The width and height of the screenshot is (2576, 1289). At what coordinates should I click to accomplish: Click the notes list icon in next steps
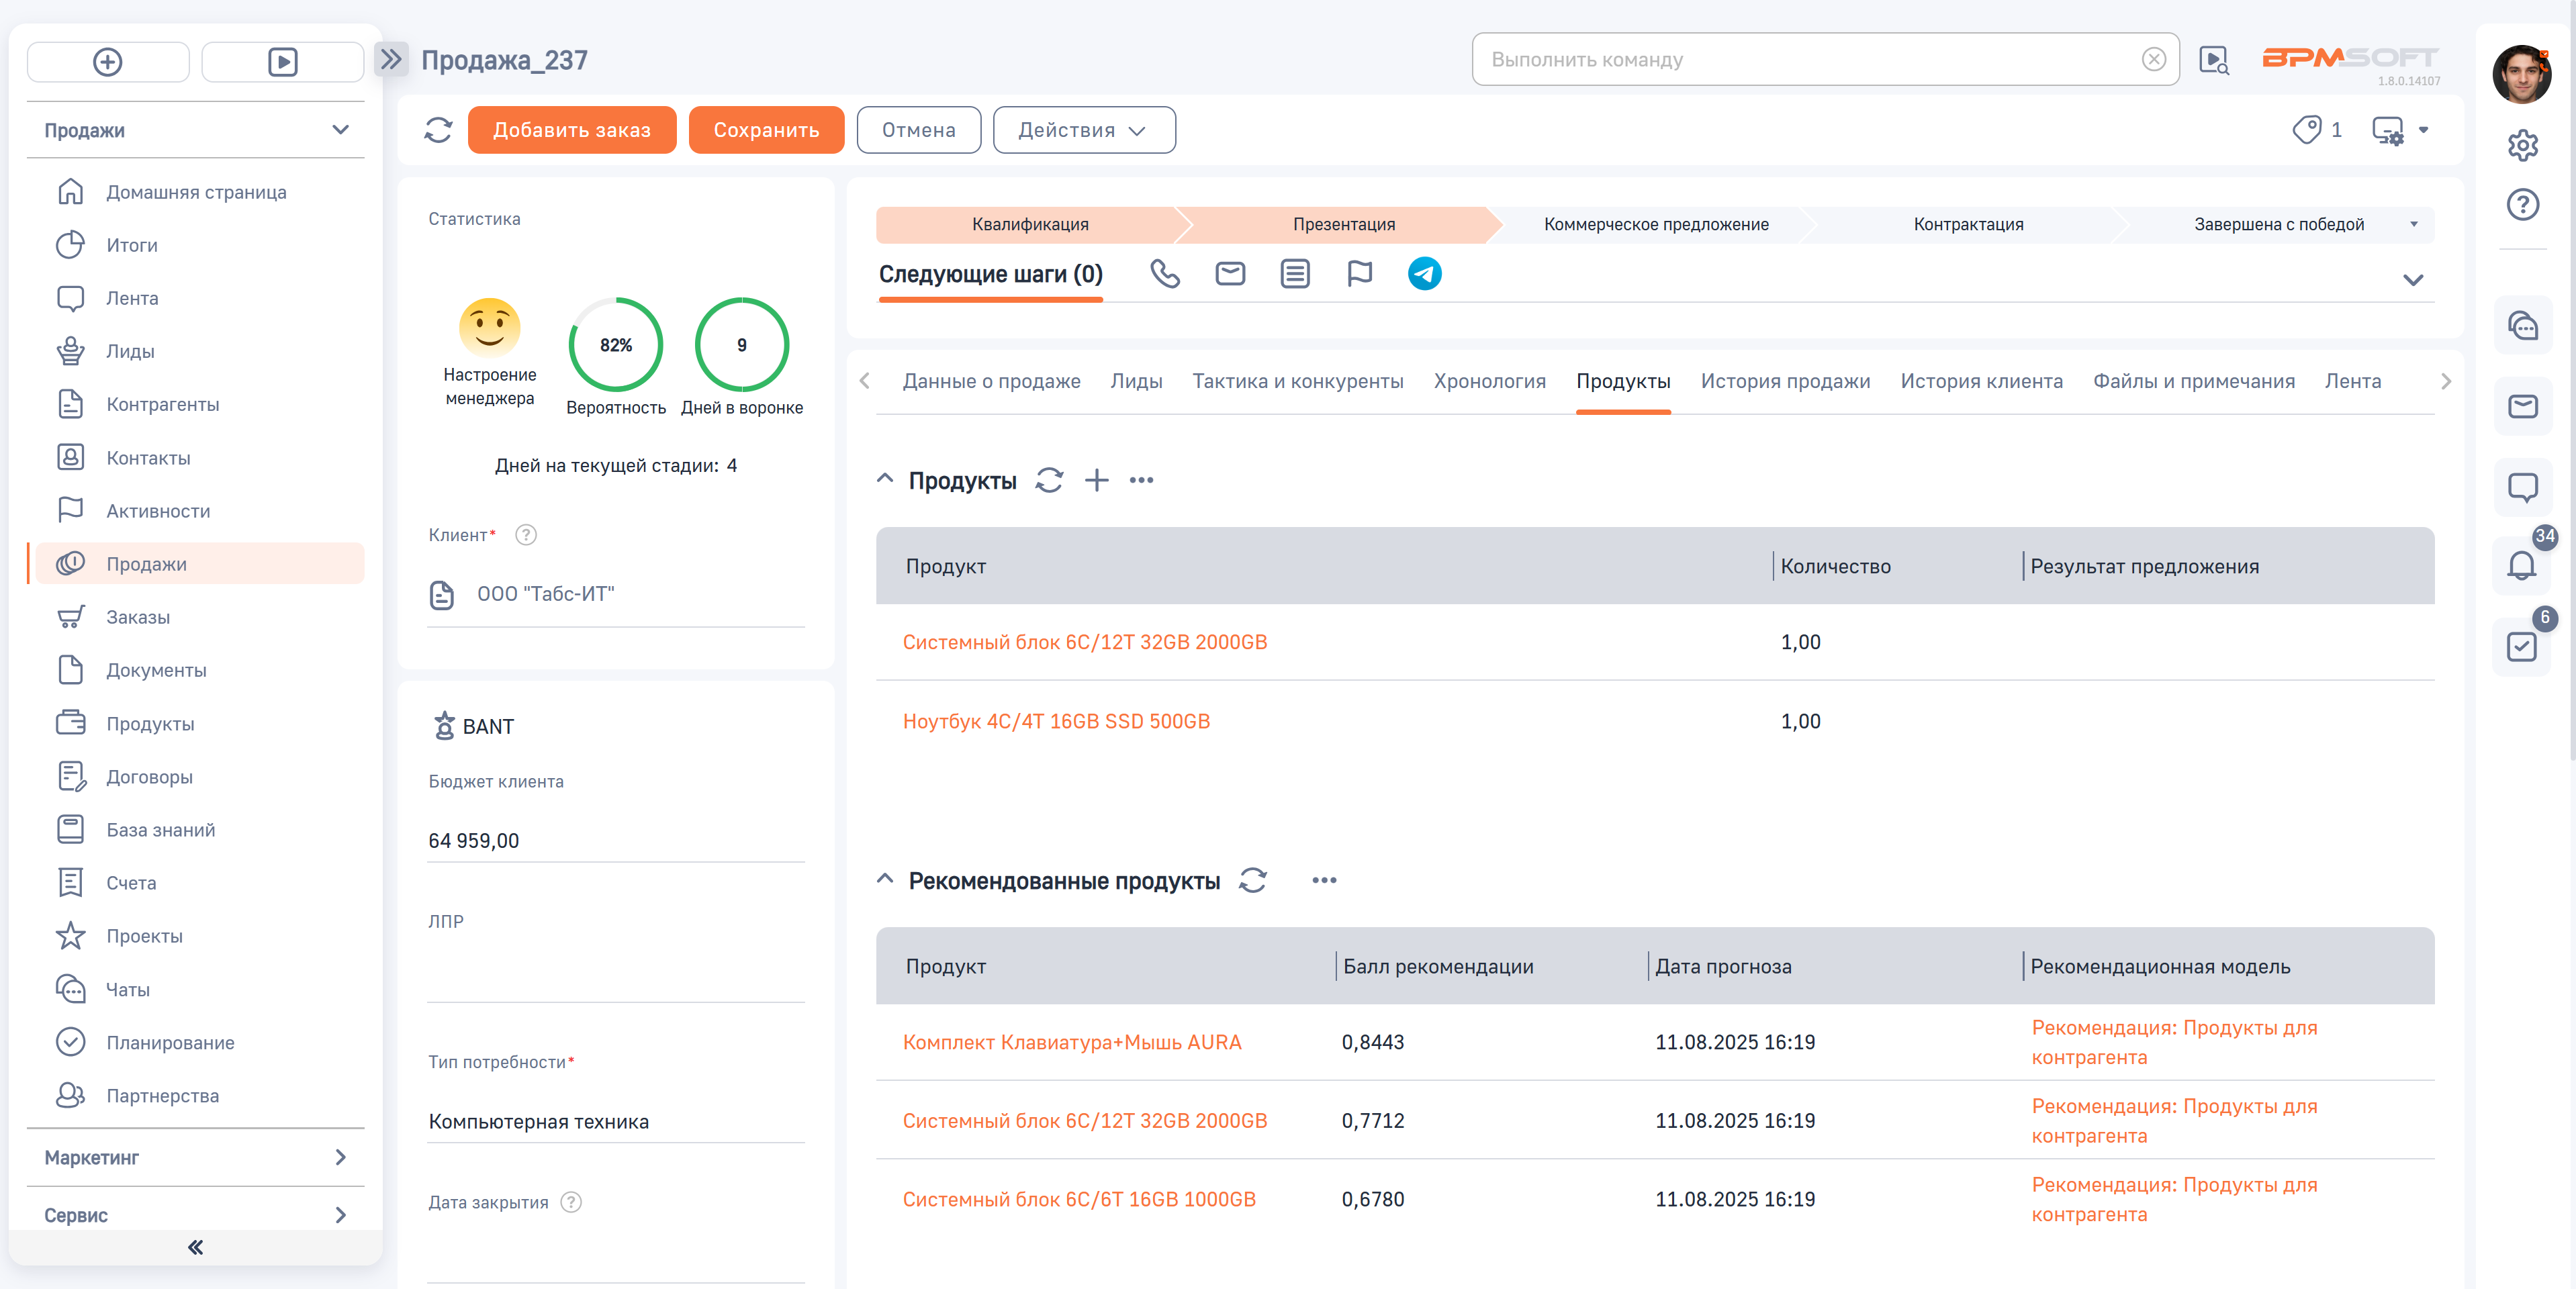tap(1295, 273)
